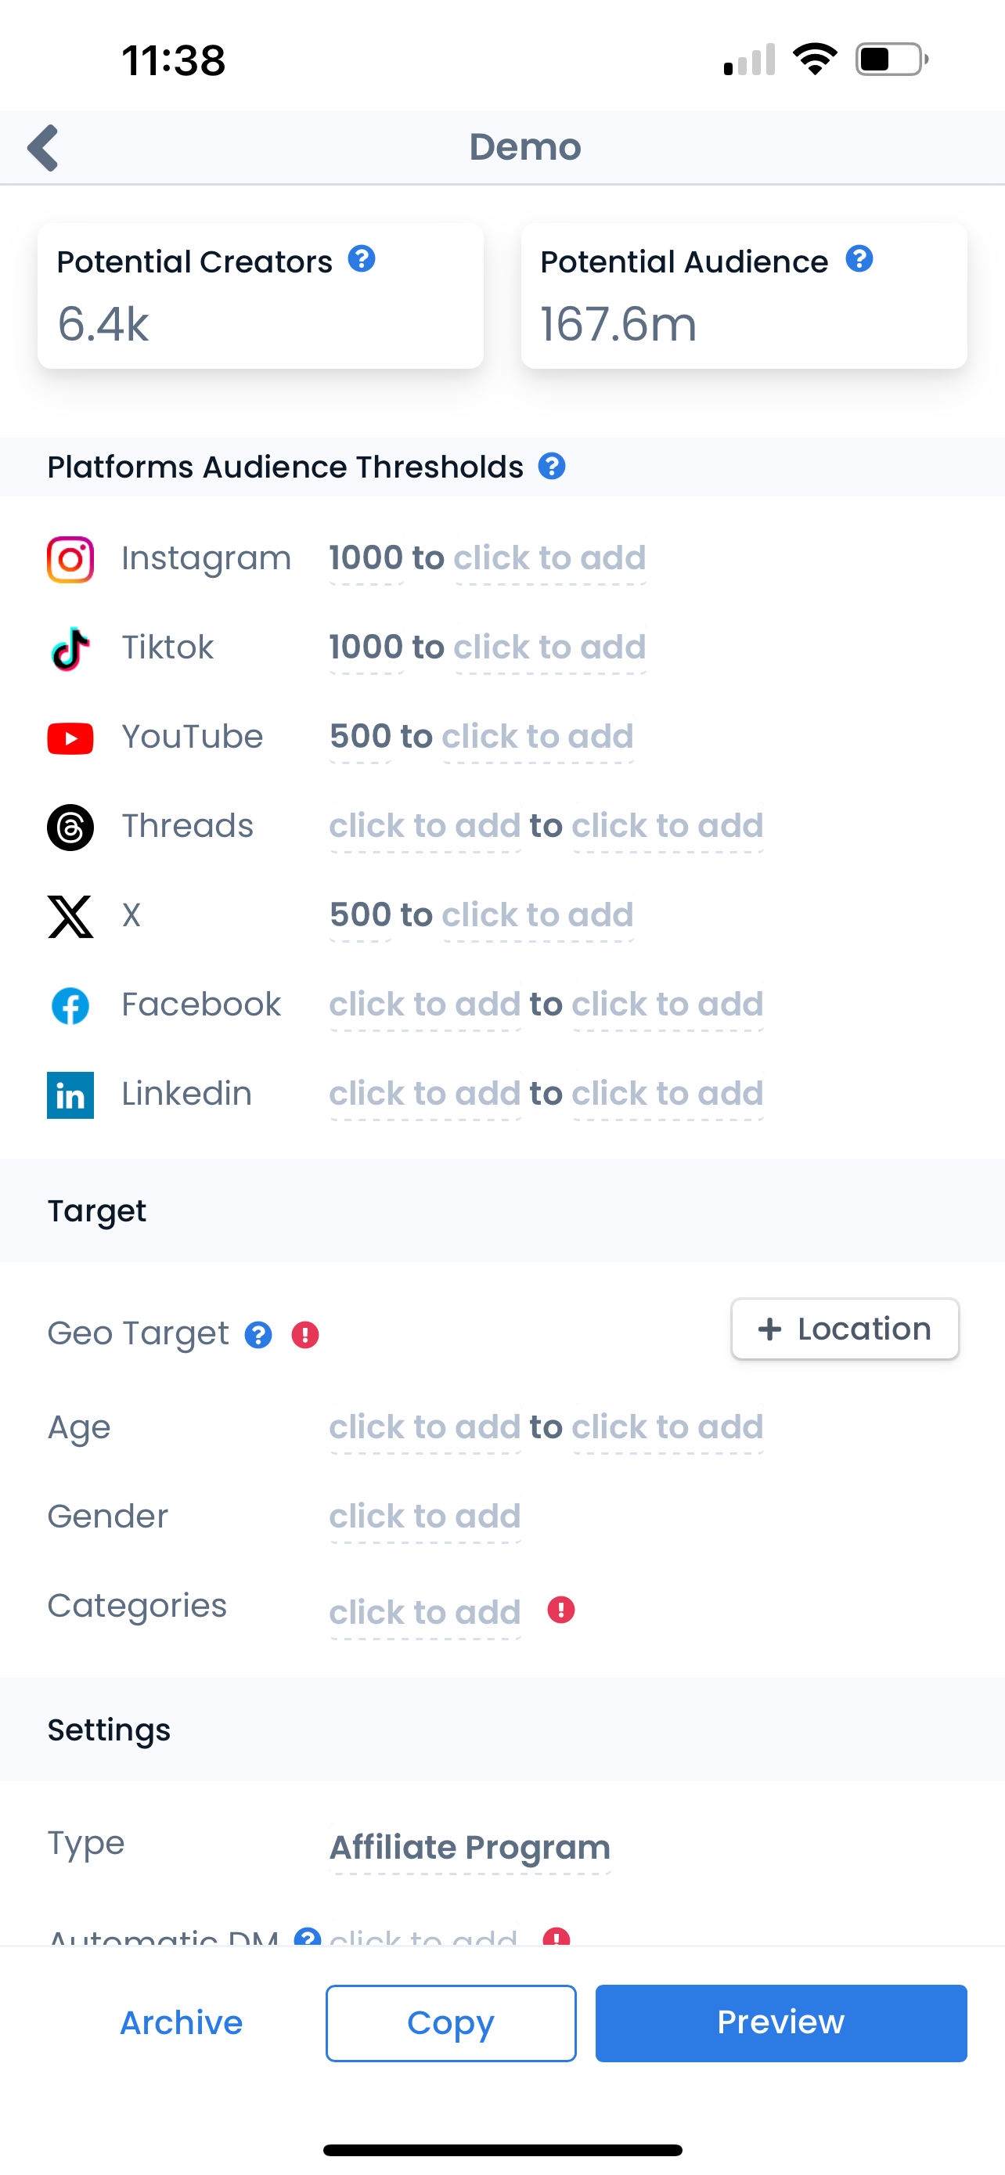This screenshot has height=2175, width=1005.
Task: Tap the Categories red warning icon
Action: tap(561, 1611)
